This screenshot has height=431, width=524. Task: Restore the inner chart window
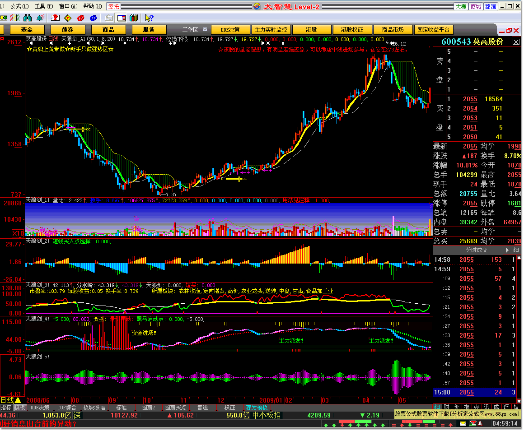point(509,30)
